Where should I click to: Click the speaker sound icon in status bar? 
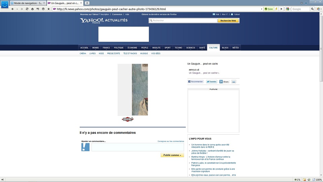pyautogui.click(x=309, y=180)
